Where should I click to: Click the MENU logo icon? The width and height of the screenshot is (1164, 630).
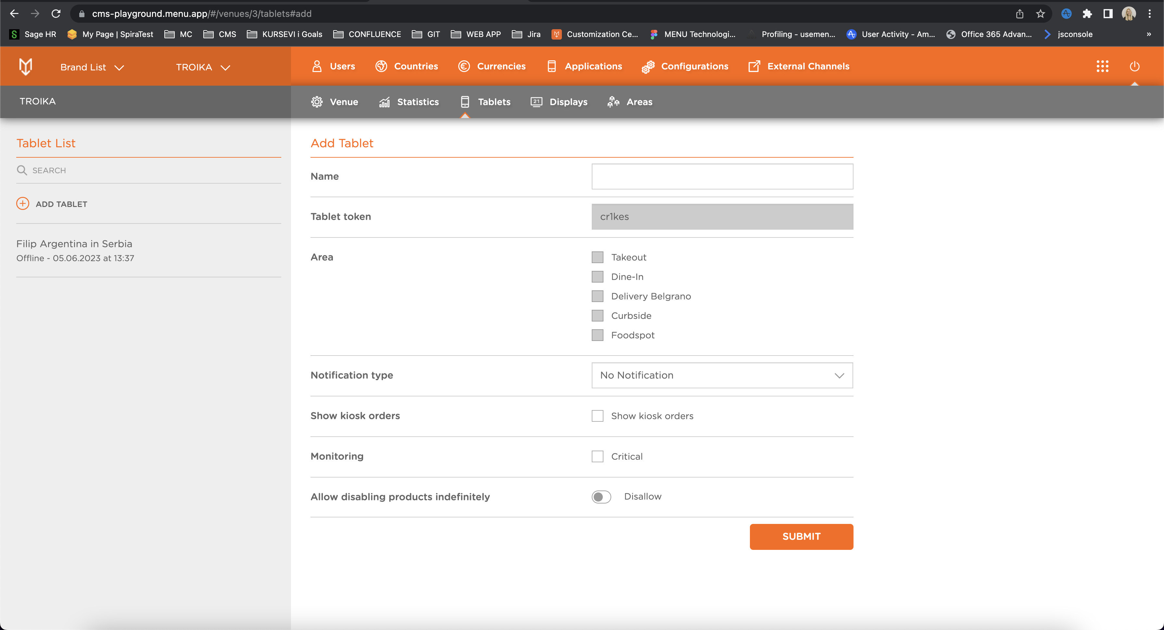[x=26, y=67]
